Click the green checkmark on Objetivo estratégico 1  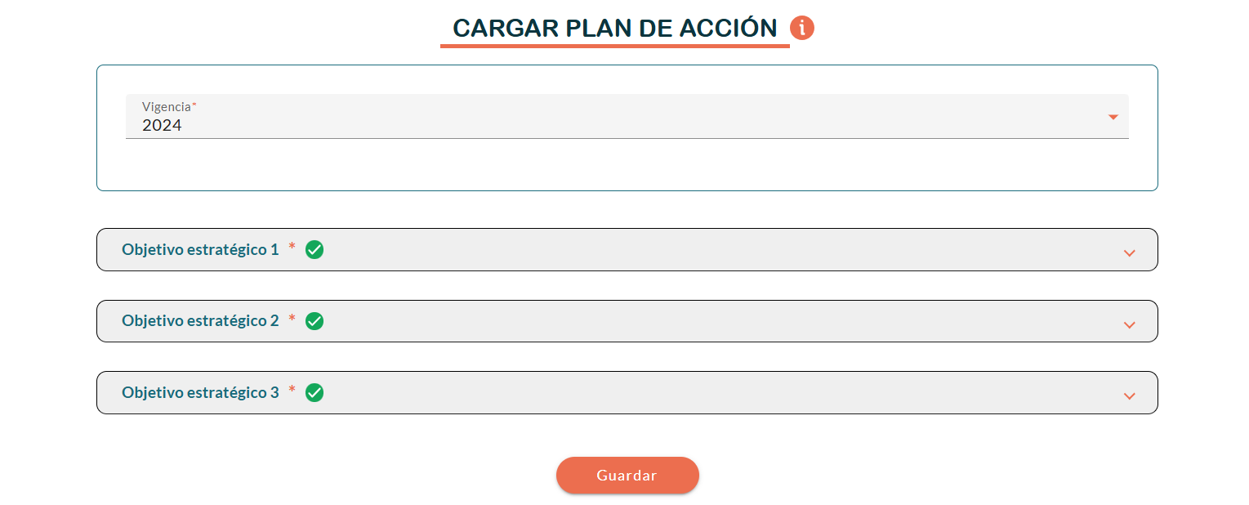point(314,250)
